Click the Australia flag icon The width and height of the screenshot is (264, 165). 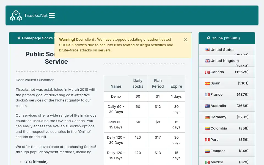[207, 106]
